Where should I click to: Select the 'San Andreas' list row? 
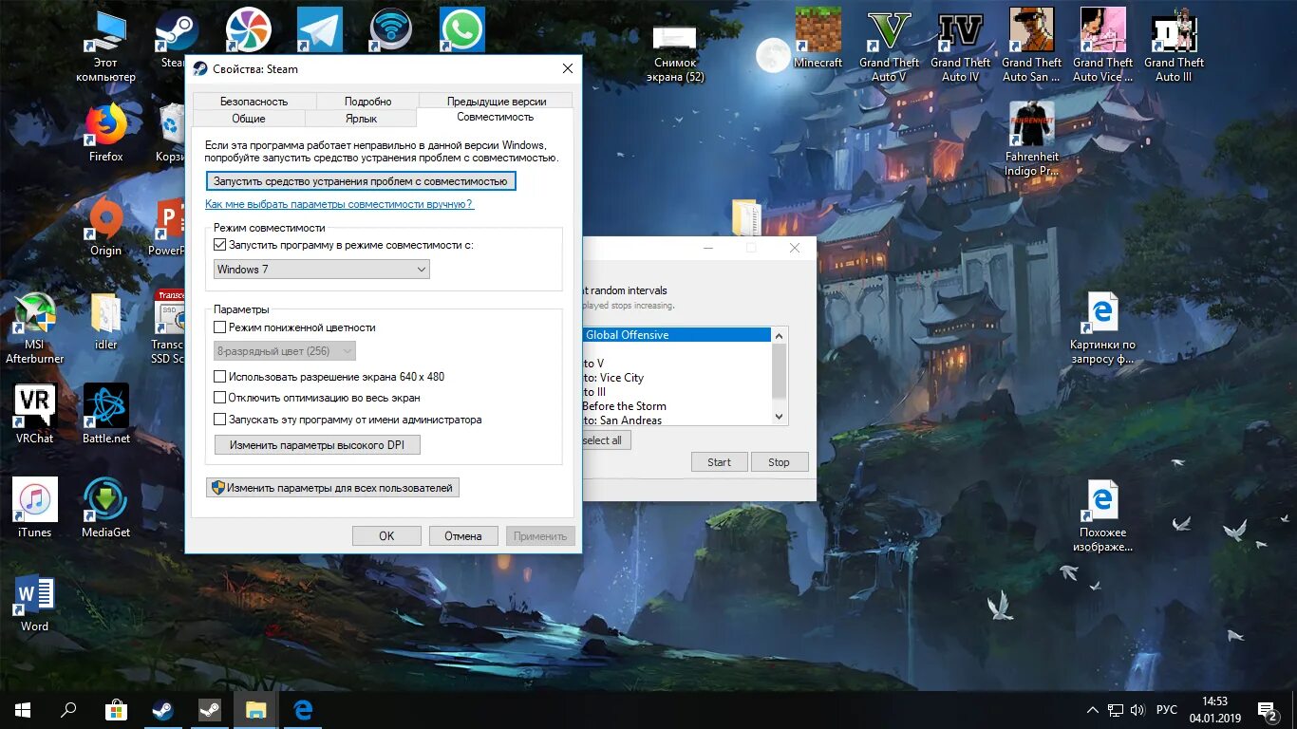pos(676,420)
